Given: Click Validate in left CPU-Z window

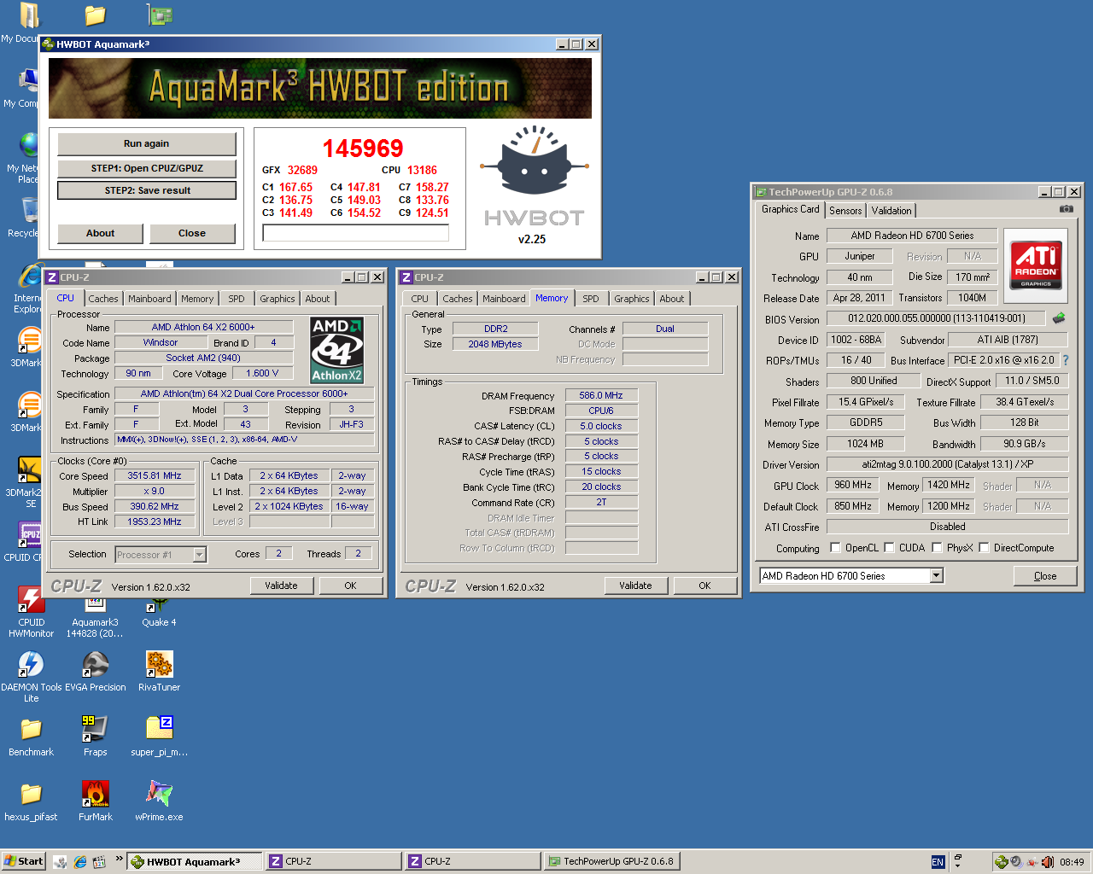Looking at the screenshot, I should (282, 586).
